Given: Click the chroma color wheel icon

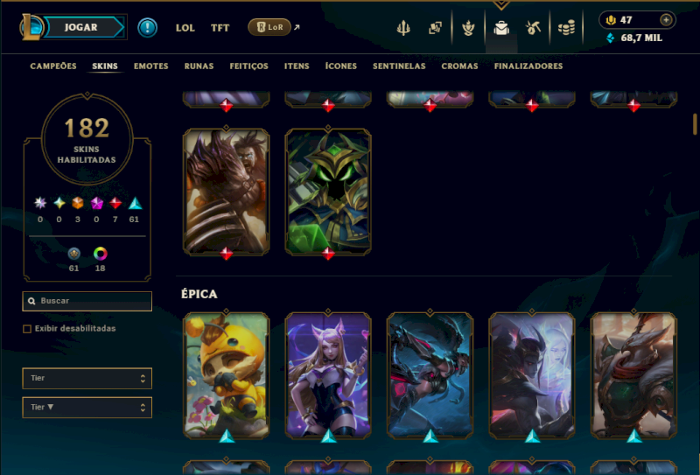Looking at the screenshot, I should (x=101, y=254).
